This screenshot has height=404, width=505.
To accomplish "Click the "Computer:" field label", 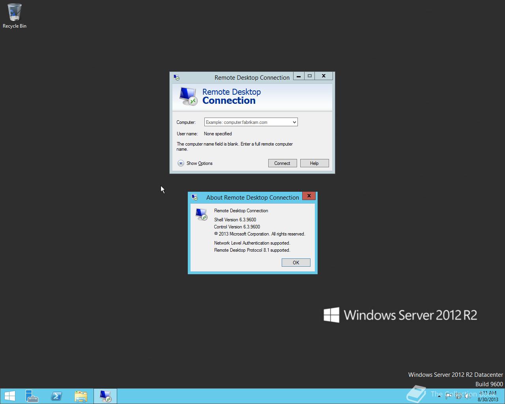I will point(186,122).
